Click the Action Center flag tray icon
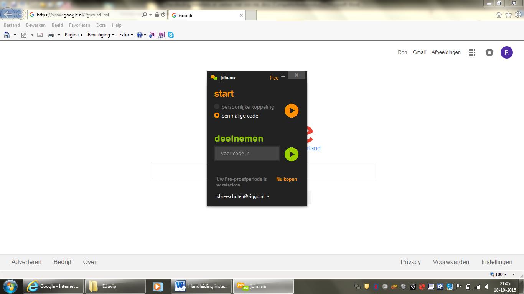Image resolution: width=524 pixels, height=294 pixels. pos(458,286)
